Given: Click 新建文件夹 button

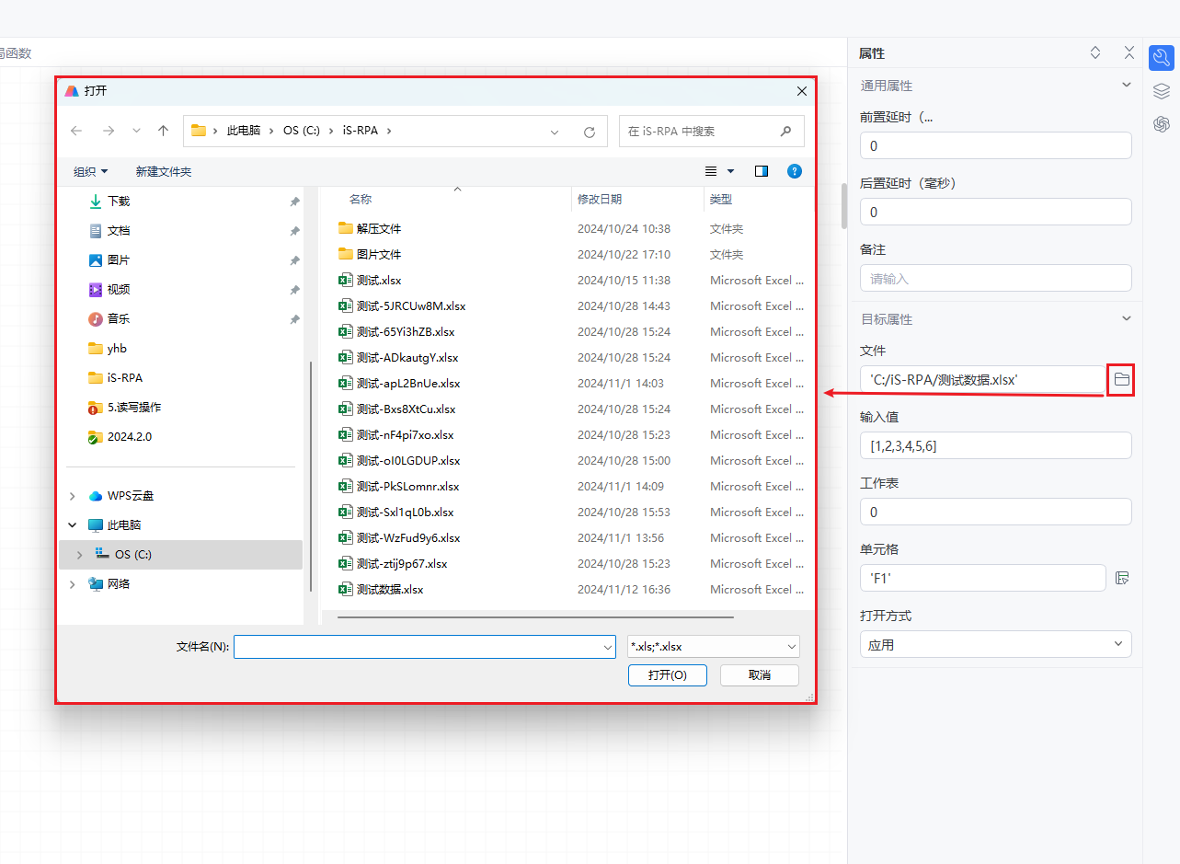Looking at the screenshot, I should [164, 171].
